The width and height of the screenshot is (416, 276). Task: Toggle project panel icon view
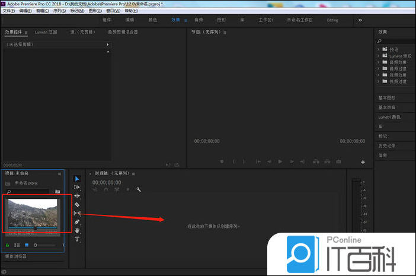click(x=27, y=245)
